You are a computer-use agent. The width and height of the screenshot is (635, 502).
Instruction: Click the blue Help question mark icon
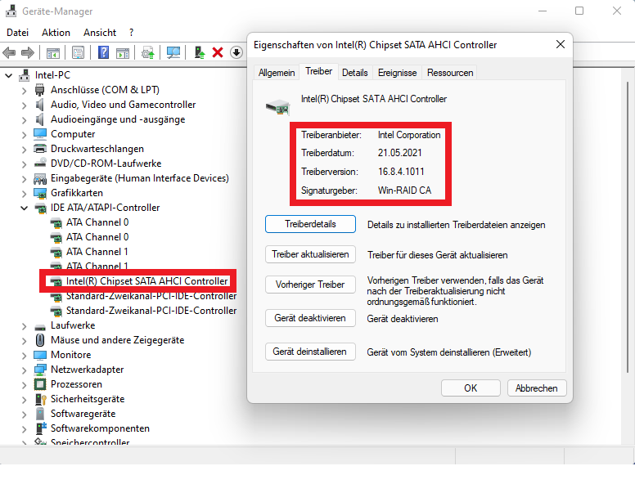[104, 52]
